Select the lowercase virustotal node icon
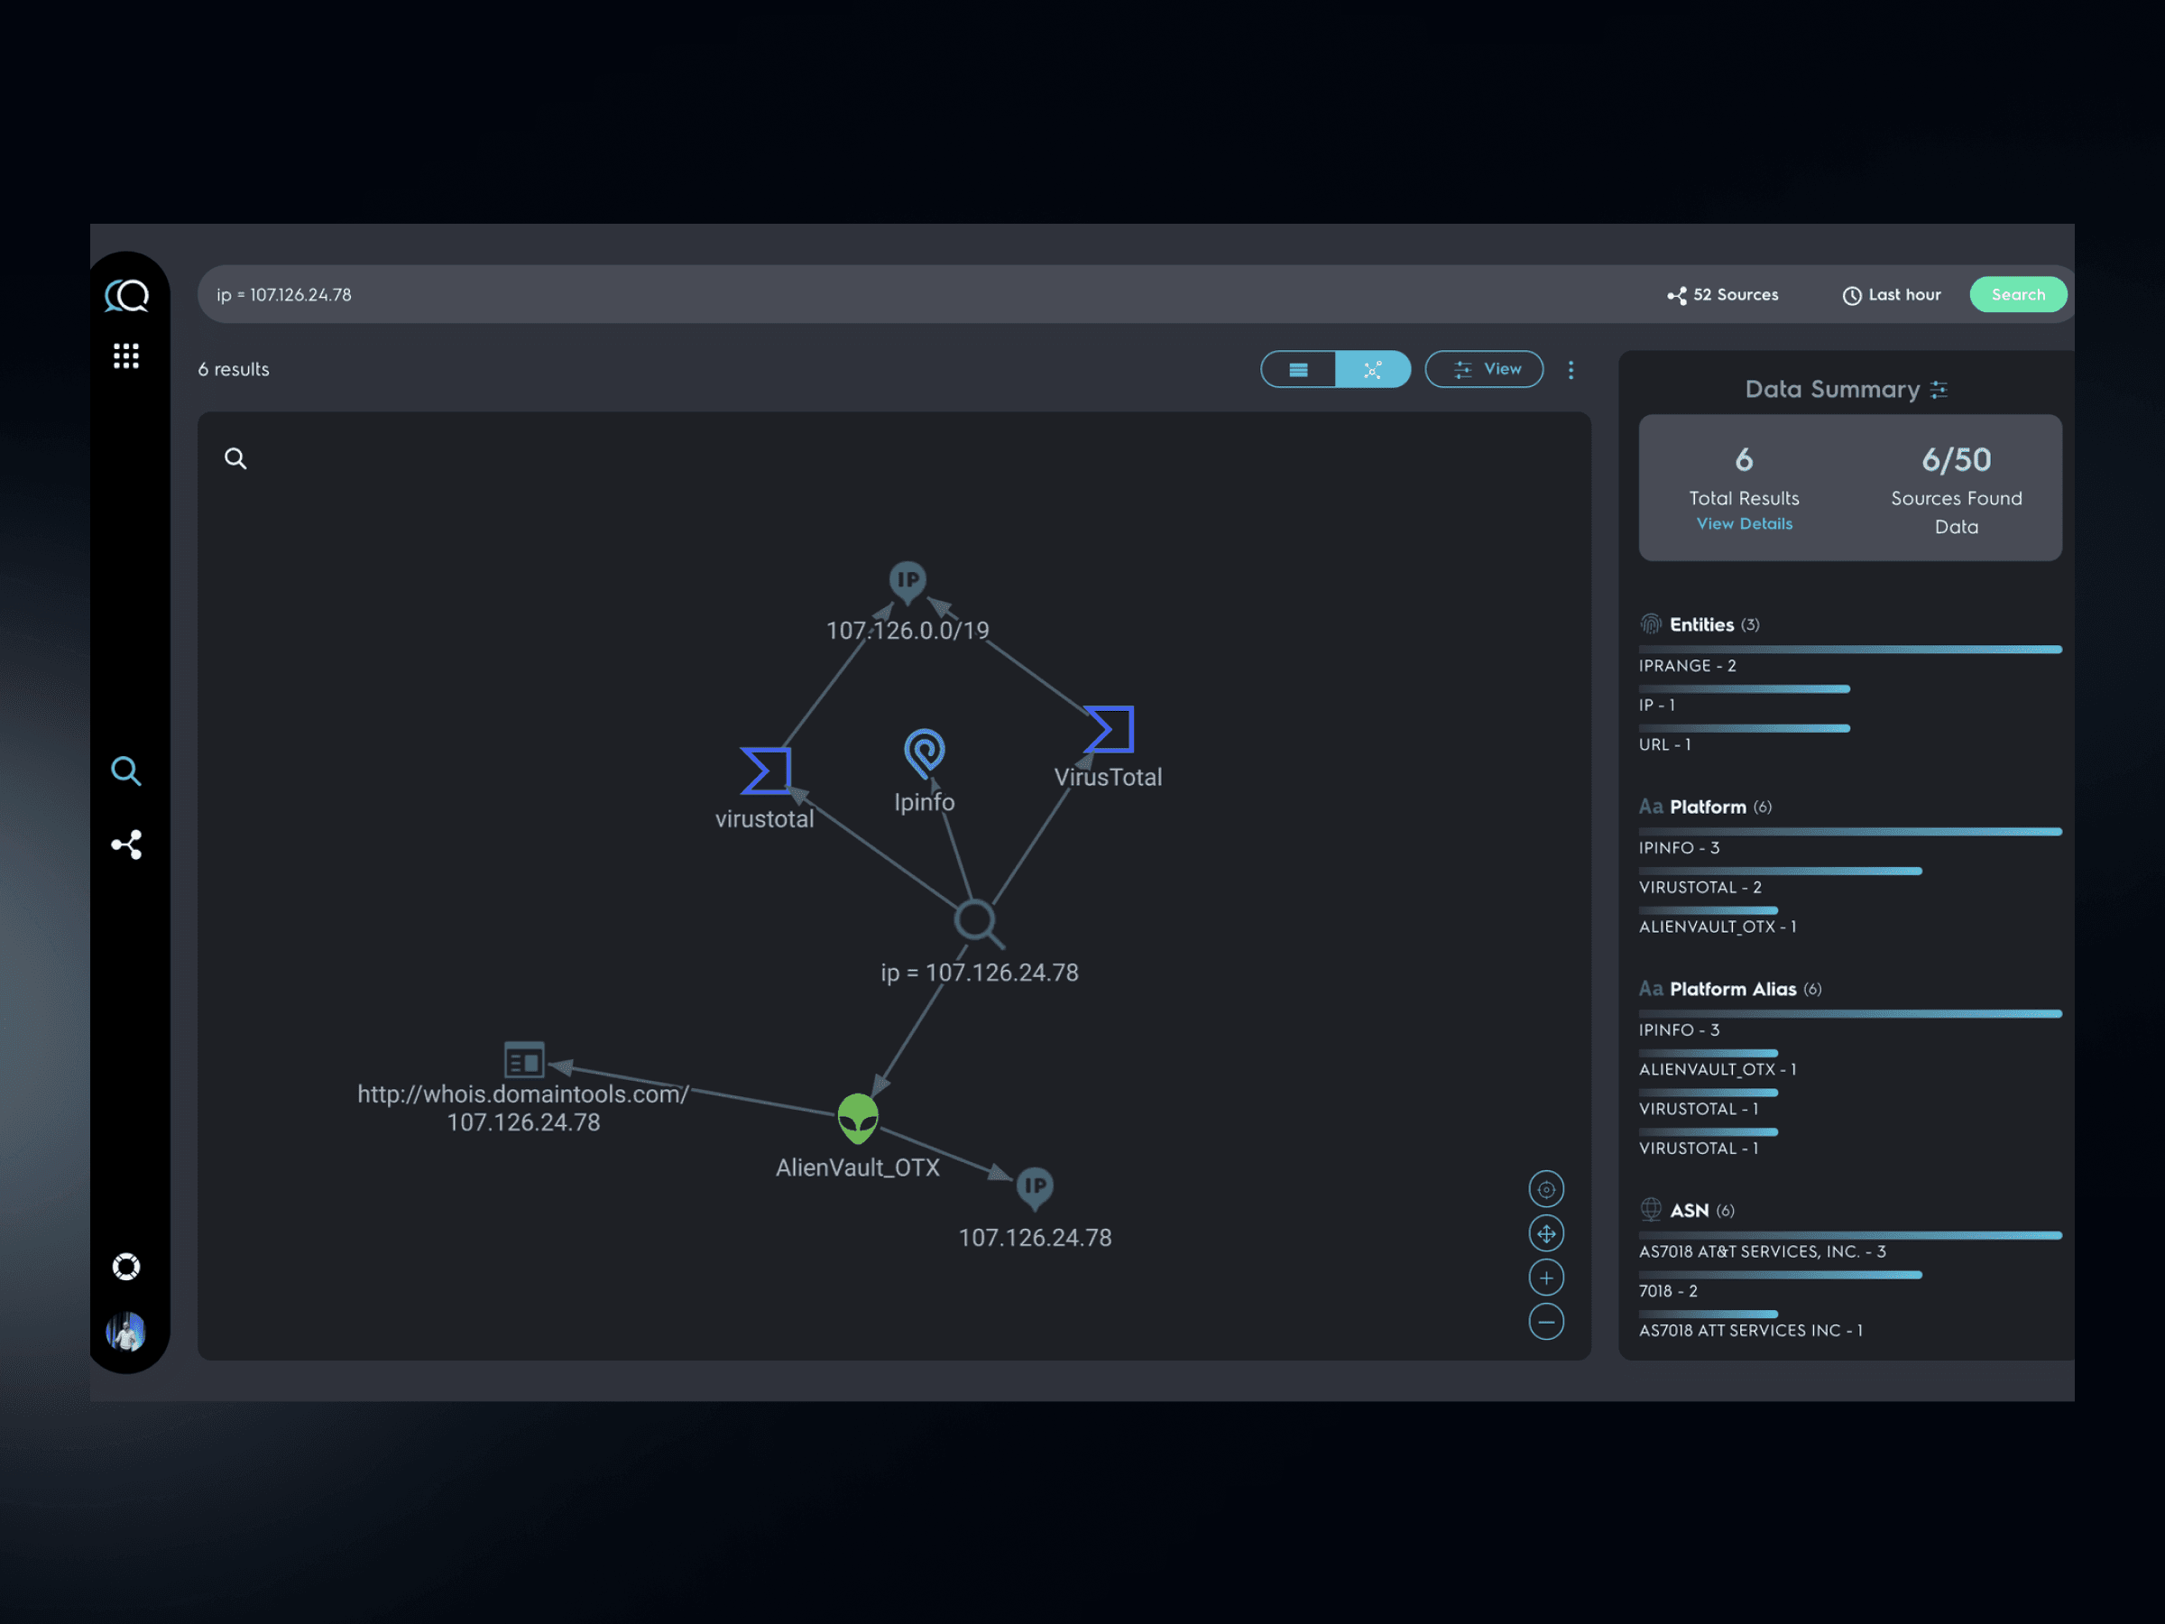Image resolution: width=2165 pixels, height=1624 pixels. pyautogui.click(x=765, y=770)
